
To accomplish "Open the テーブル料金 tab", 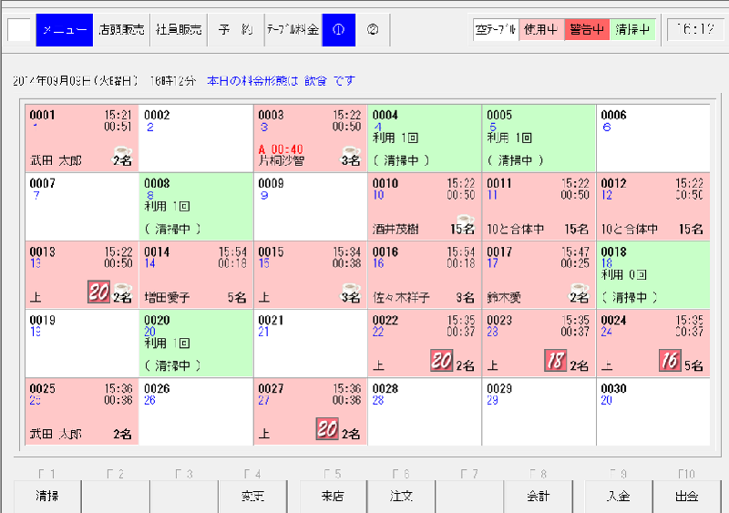I will point(293,30).
